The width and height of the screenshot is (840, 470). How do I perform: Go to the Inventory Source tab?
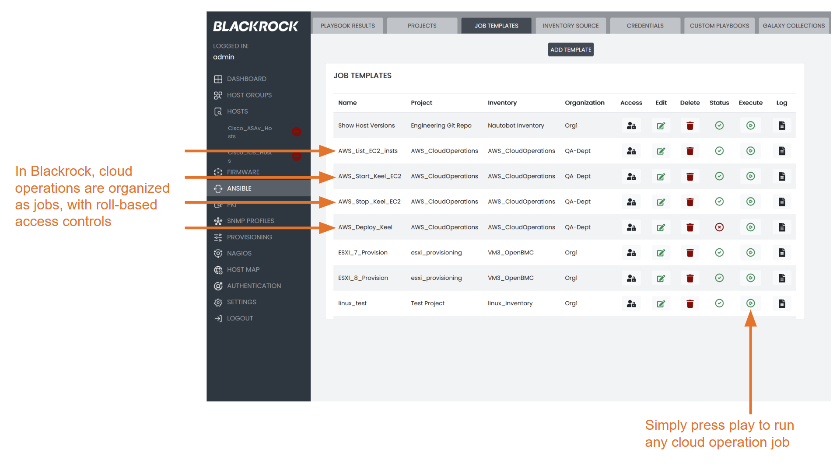point(570,26)
